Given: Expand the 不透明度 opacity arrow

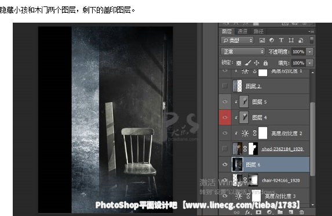Looking at the screenshot, I should click(x=309, y=52).
